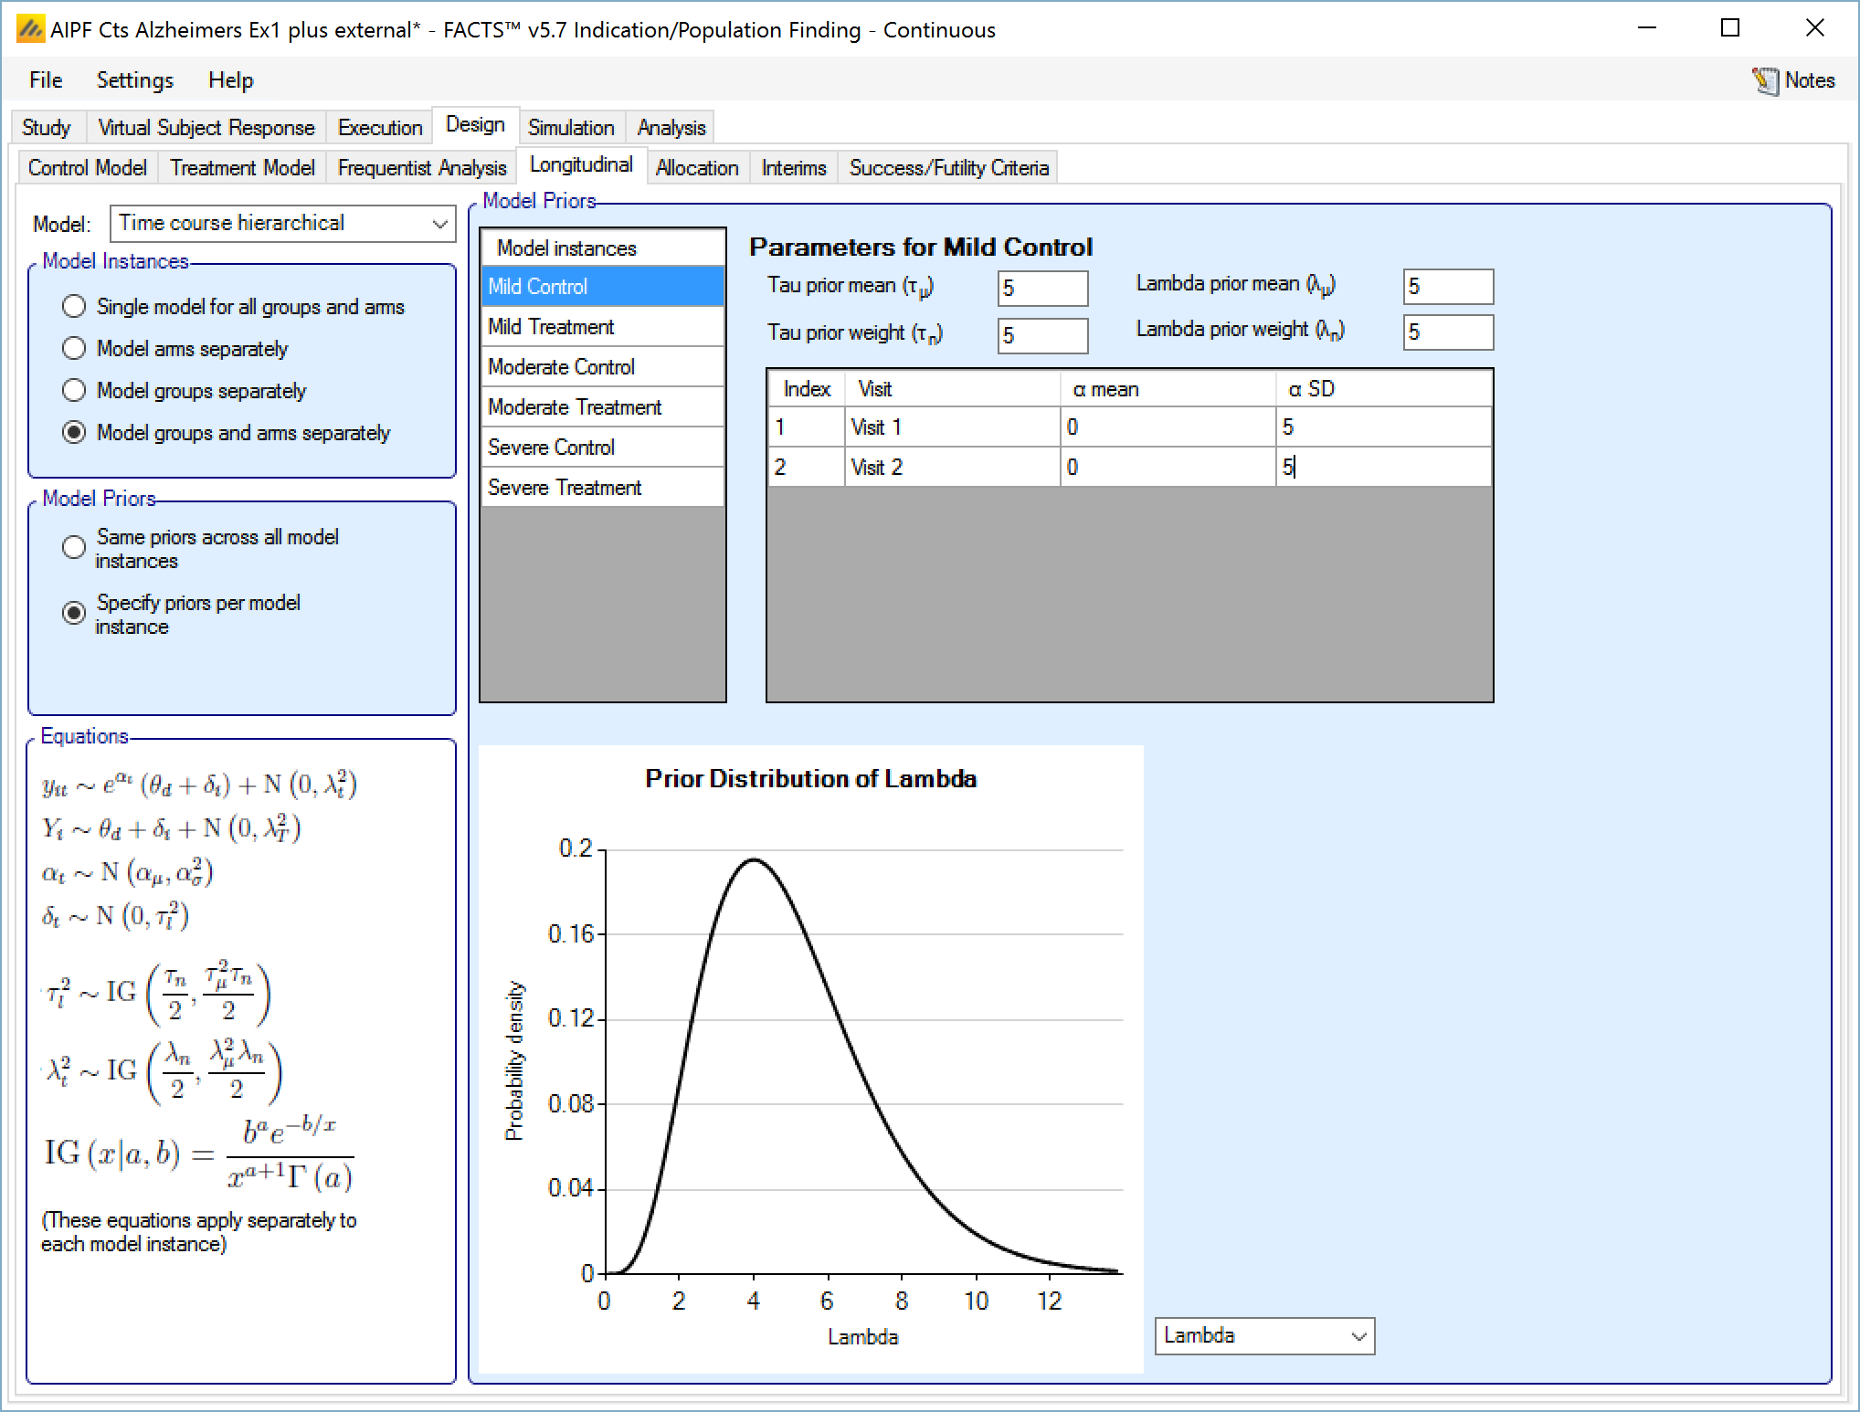The height and width of the screenshot is (1412, 1860).
Task: Open the Model type dropdown
Action: pyautogui.click(x=282, y=224)
